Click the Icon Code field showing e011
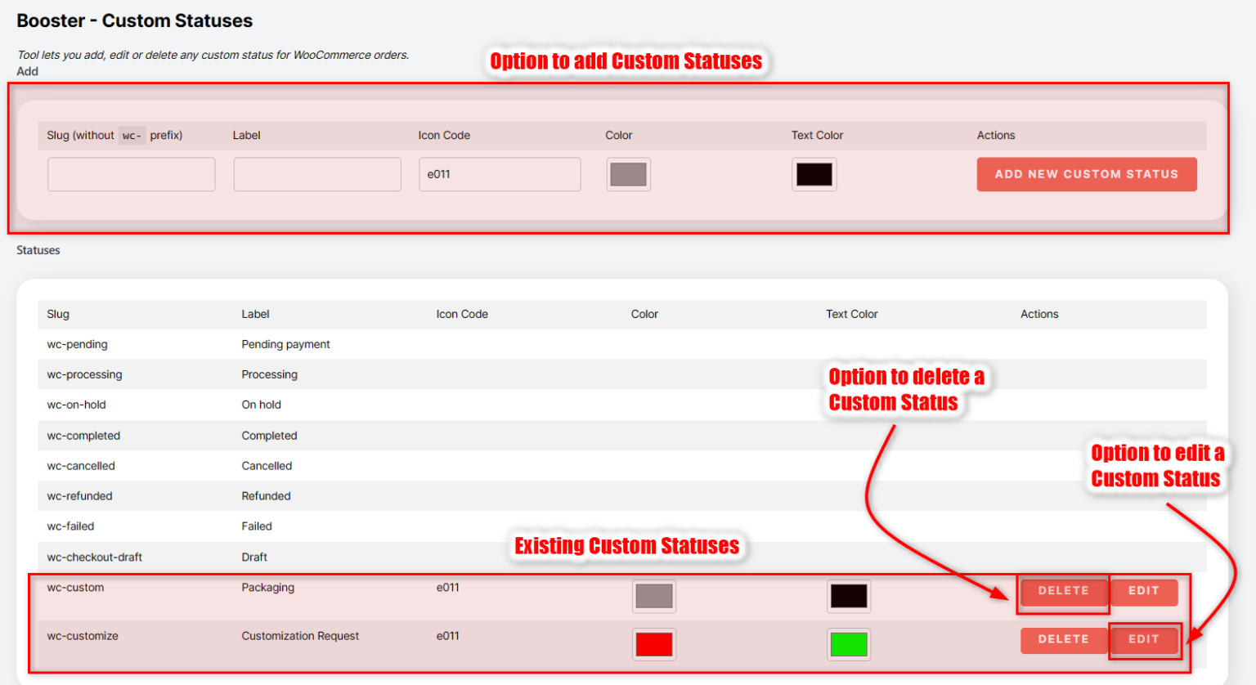1256x685 pixels. (500, 174)
